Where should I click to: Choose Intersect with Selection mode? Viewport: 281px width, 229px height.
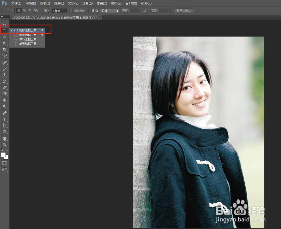click(36, 11)
